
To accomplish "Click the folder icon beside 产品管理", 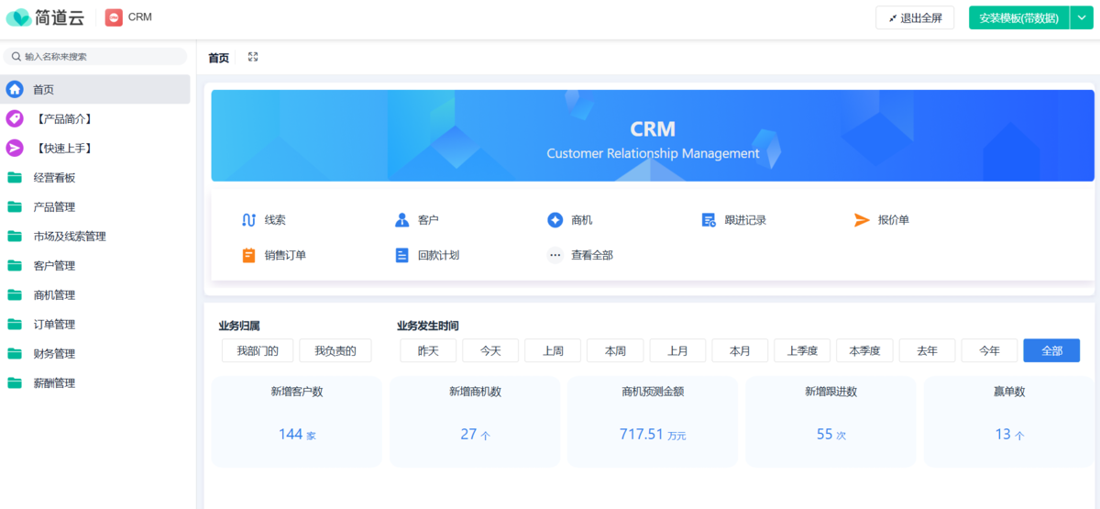I will [15, 206].
